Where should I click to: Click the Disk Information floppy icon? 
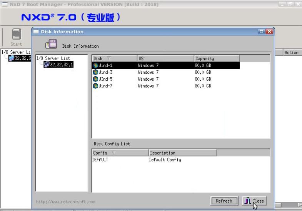click(x=51, y=44)
